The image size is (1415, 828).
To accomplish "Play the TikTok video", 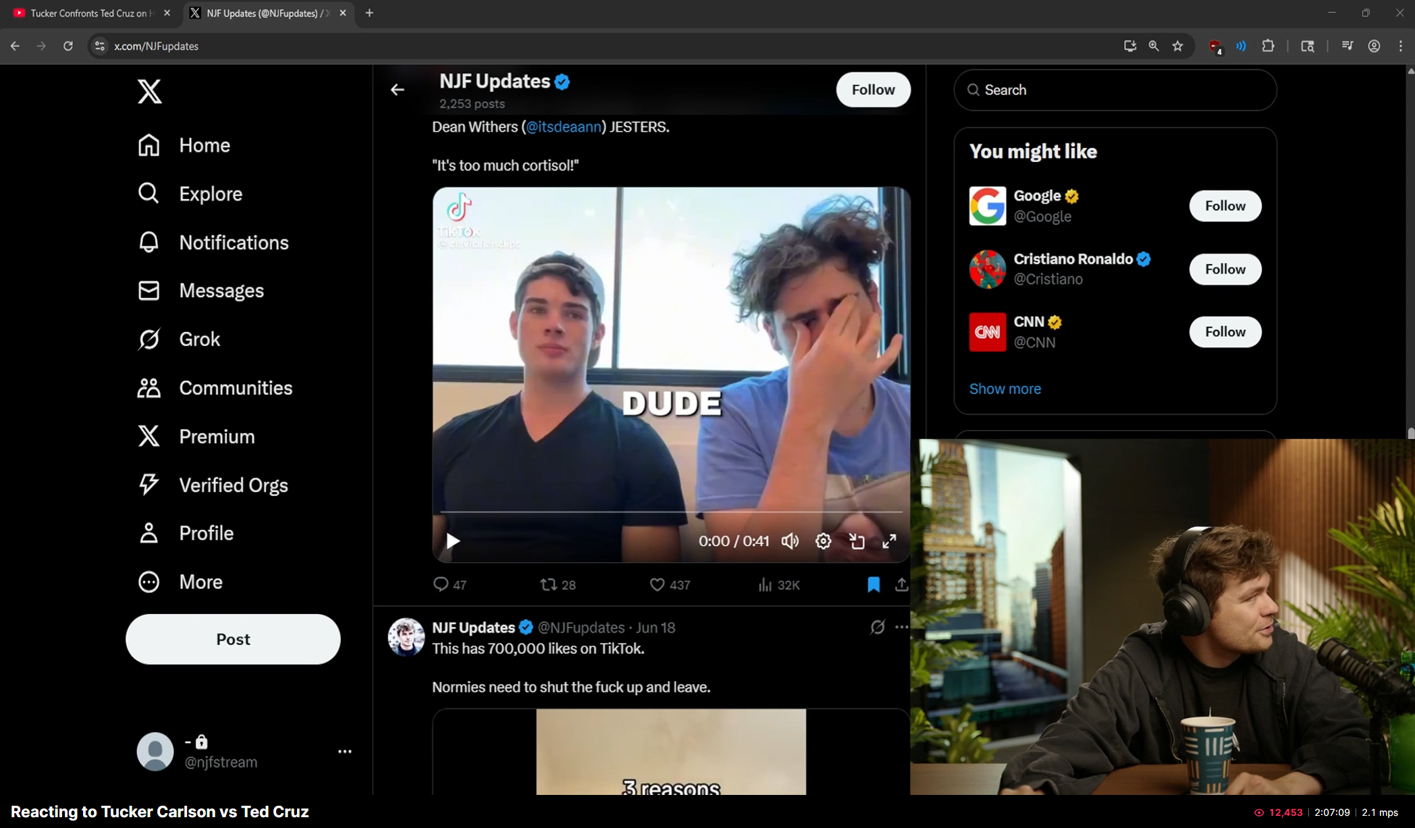I will coord(452,541).
